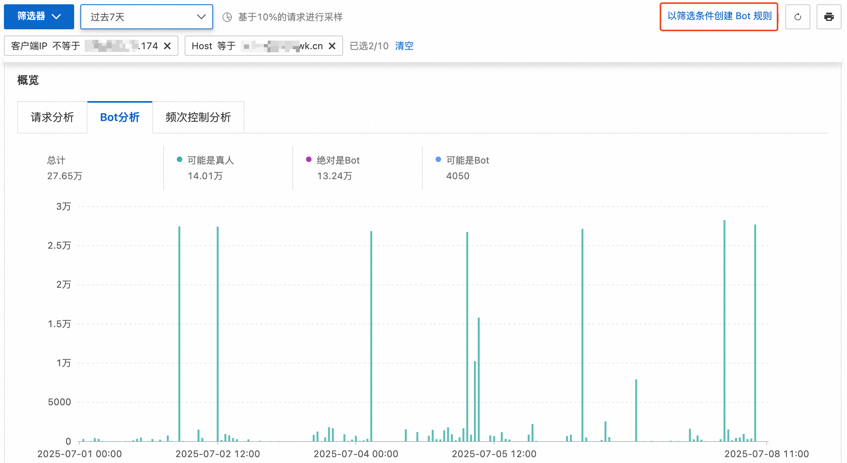The height and width of the screenshot is (463, 847).
Task: Click the 2.5万 y-axis label
Action: pos(59,246)
